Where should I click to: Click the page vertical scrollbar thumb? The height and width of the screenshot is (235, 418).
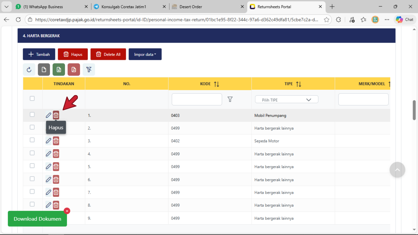tap(414, 110)
